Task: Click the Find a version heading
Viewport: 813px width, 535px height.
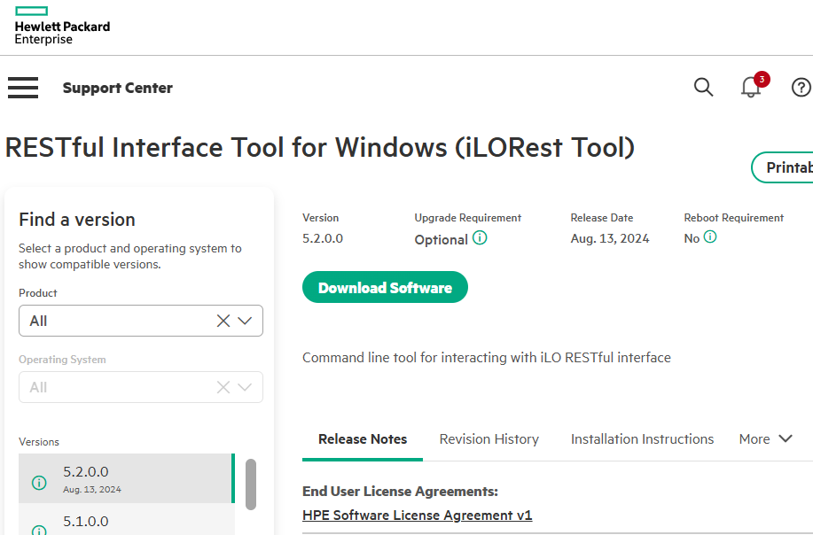Action: (x=77, y=220)
